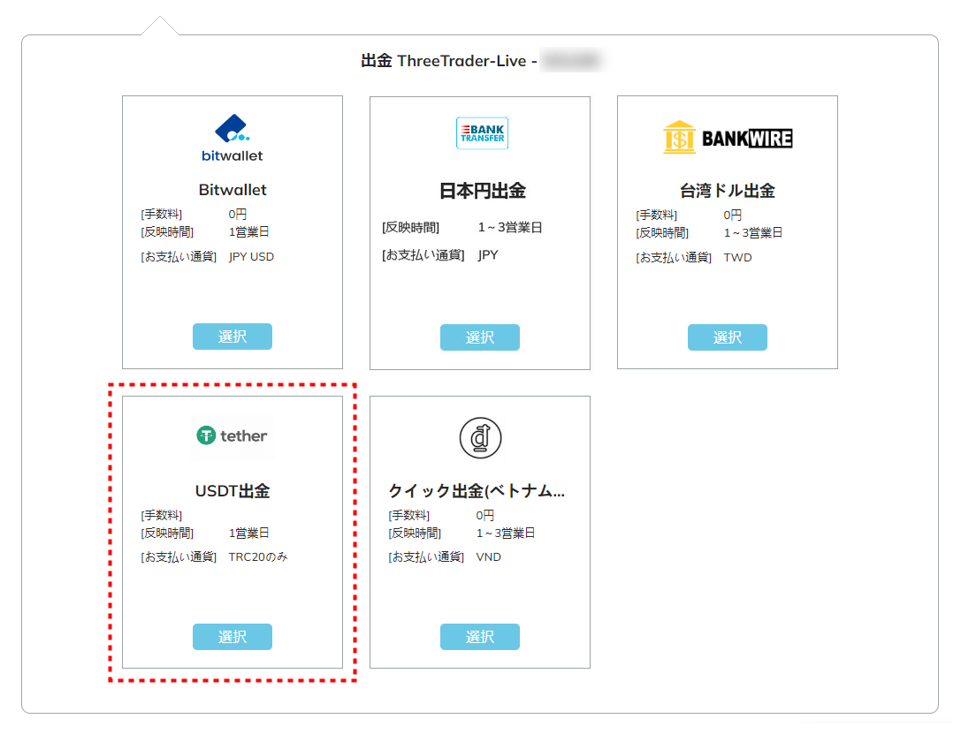Select the クイック出金 Vietnam withdrawal button
This screenshot has height=734, width=961.
click(480, 637)
